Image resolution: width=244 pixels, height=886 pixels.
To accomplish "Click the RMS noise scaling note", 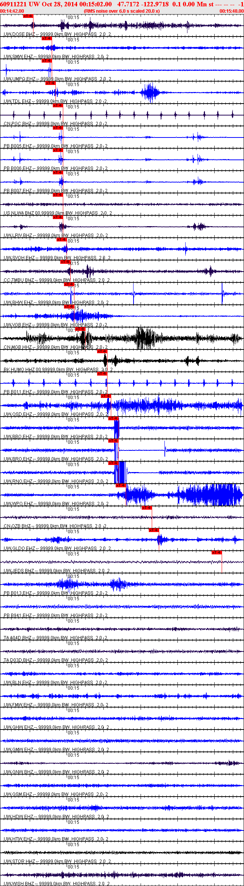I will click(122, 11).
